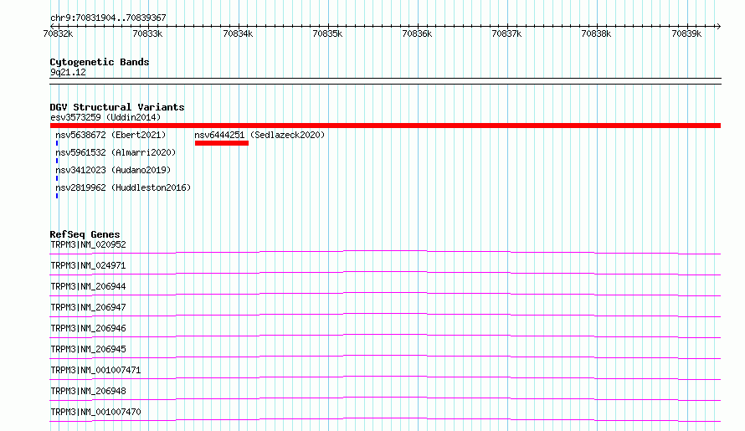Image resolution: width=745 pixels, height=431 pixels.
Task: Click the chr9:70831904..70839367 coordinate label
Action: click(x=108, y=18)
